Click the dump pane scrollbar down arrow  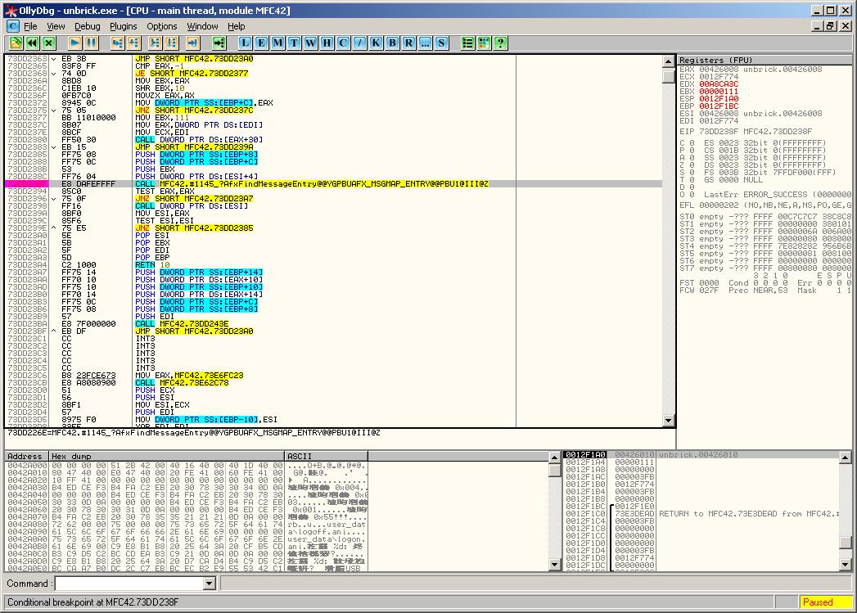pos(554,565)
